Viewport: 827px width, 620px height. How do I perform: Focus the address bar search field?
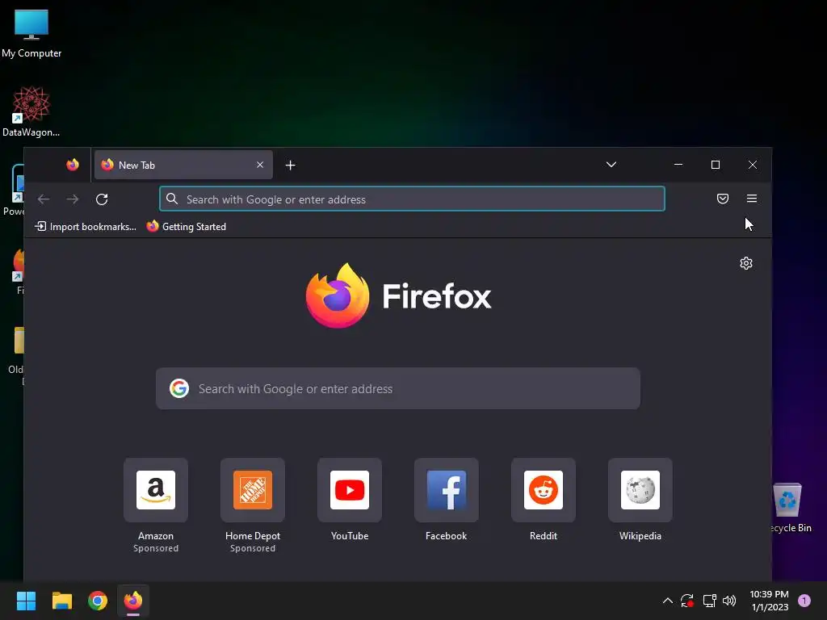pos(412,199)
